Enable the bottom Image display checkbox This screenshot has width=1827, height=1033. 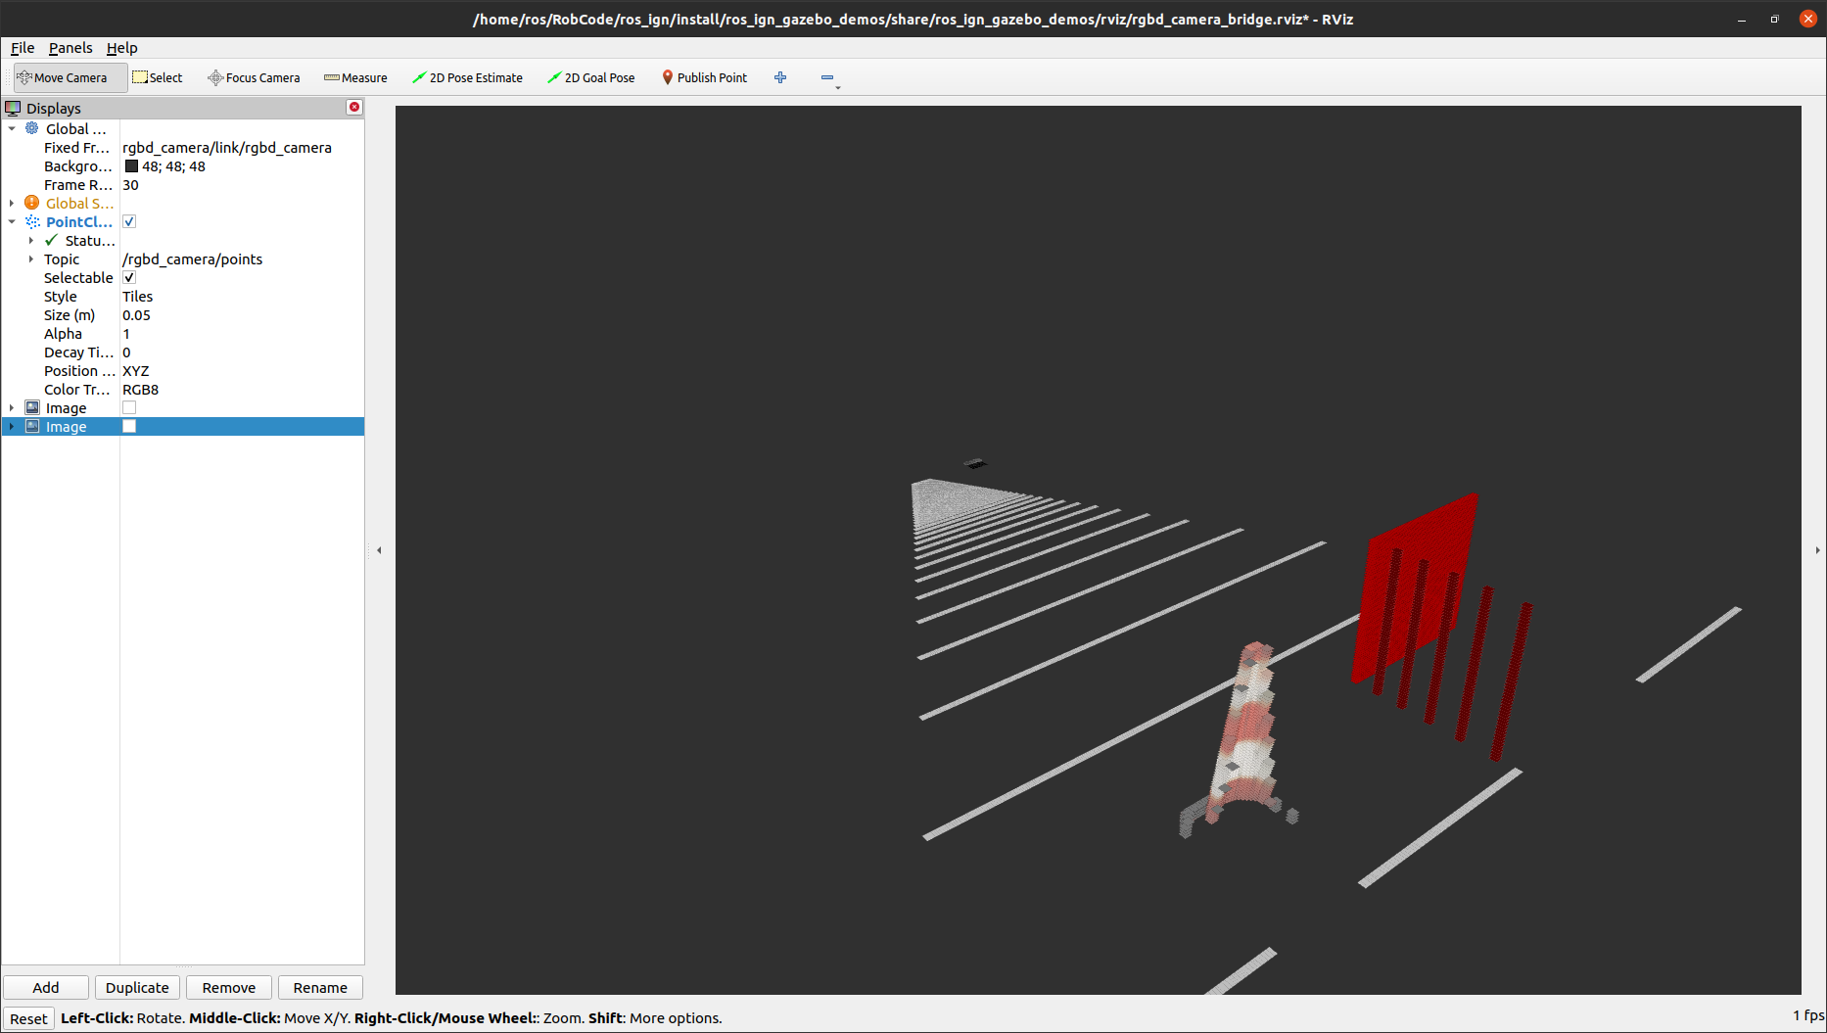pos(128,426)
